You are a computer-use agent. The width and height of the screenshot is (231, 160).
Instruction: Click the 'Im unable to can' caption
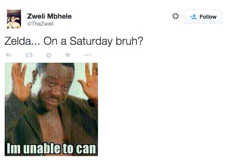(51, 148)
